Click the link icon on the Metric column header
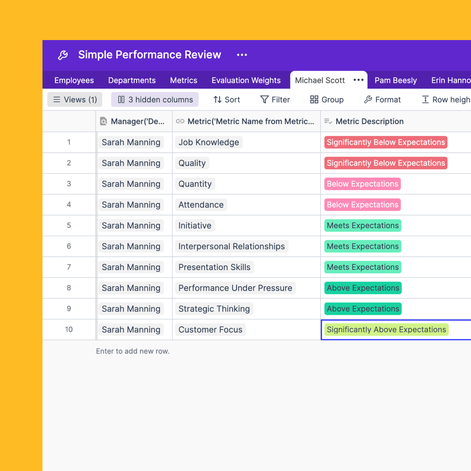Screen dimensions: 471x471 [180, 121]
